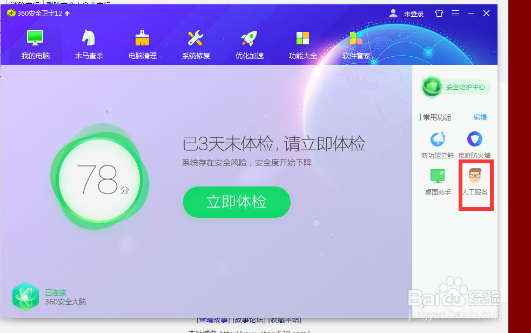
Task: Click the user avatar login icon
Action: click(393, 13)
